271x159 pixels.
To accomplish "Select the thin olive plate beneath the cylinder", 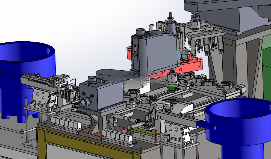I will pyautogui.click(x=143, y=130).
